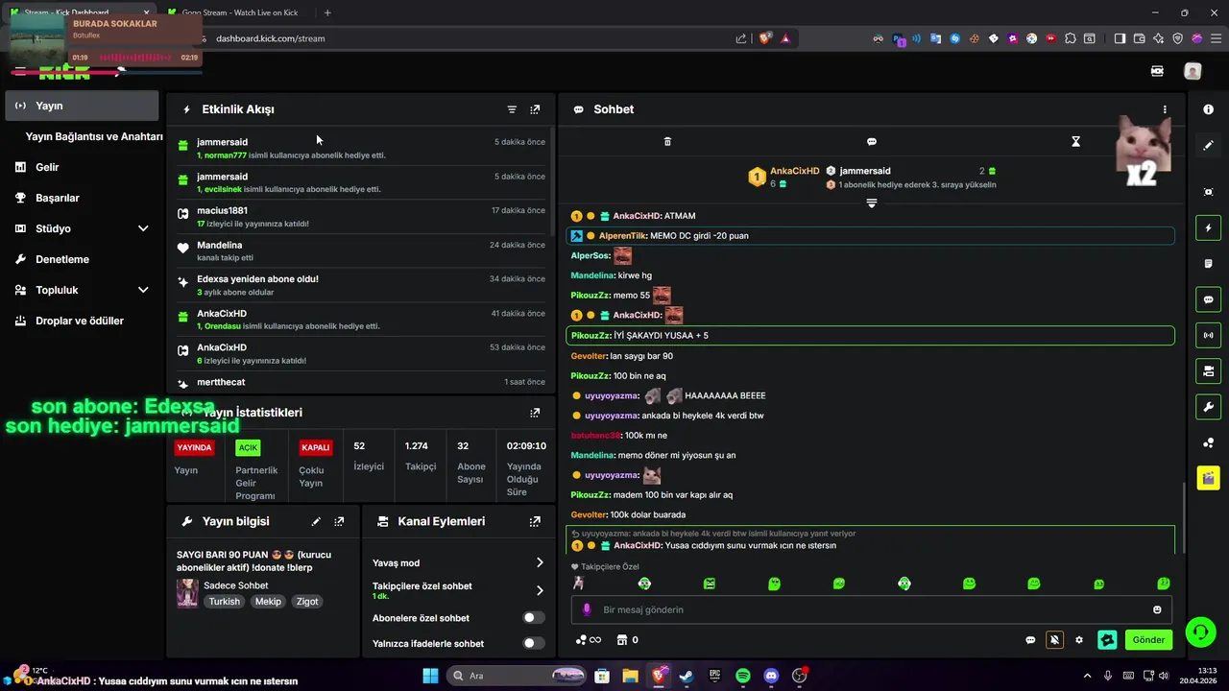Toggle Abonelere özel sohbet switch
The image size is (1229, 691).
pyautogui.click(x=534, y=618)
